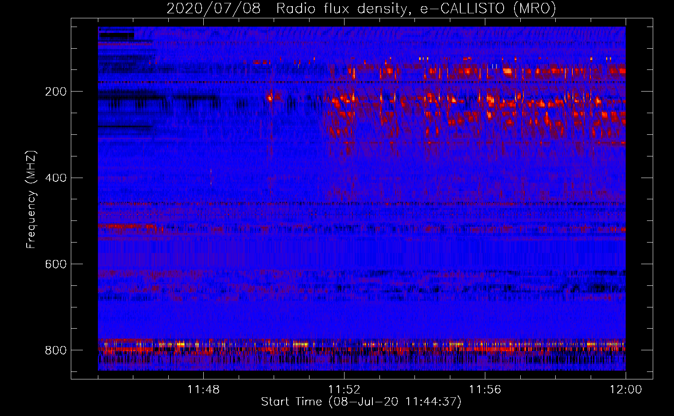Click the 200 frequency tick label

coord(56,92)
